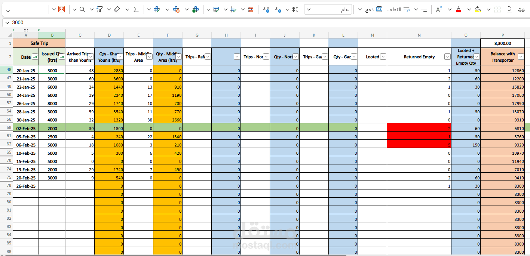Click the Sort and Filter A-Z icon
Screen dimensions: 530x256
click(x=99, y=9)
